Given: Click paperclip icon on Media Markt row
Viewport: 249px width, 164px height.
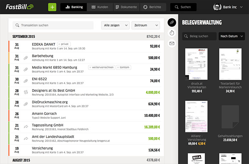Looking at the screenshot, I should pyautogui.click(x=26, y=70).
